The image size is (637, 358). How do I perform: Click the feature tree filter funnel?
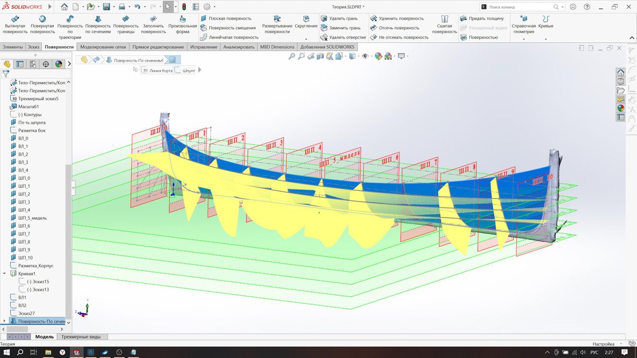[6, 74]
